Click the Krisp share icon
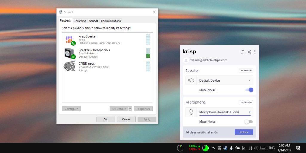 point(250,52)
